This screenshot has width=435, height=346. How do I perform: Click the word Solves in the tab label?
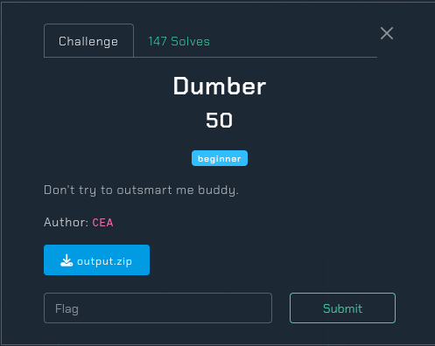click(x=190, y=41)
